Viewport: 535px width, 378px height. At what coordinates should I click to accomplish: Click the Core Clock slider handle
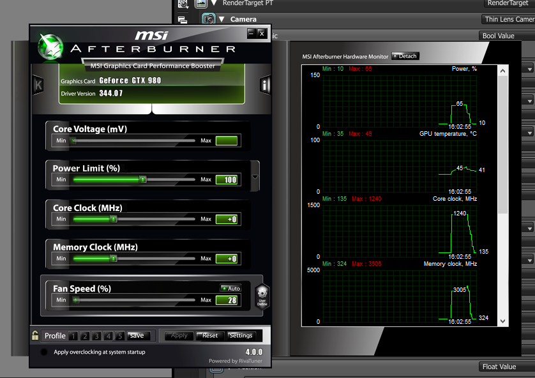click(114, 219)
